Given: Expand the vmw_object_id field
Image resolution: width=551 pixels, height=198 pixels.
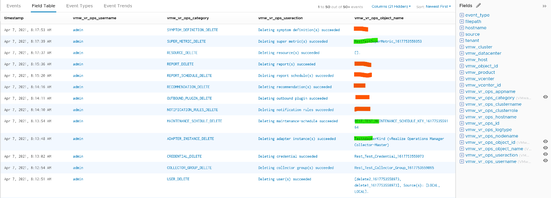Looking at the screenshot, I should pos(462,66).
